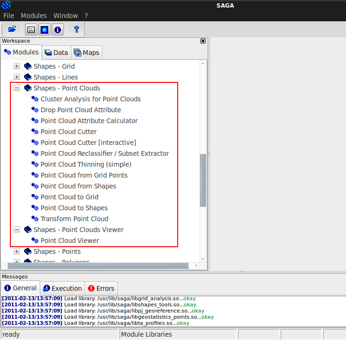Viewport: 346px width, 340px height.
Task: Click the Point Cloud Cutter module icon
Action: [x=35, y=132]
